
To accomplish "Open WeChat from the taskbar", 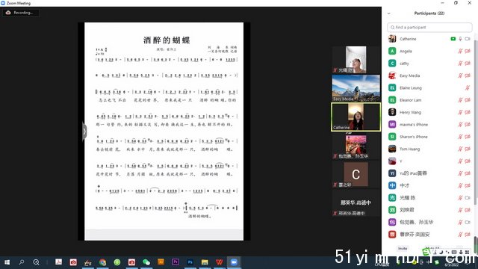I will 146,262.
